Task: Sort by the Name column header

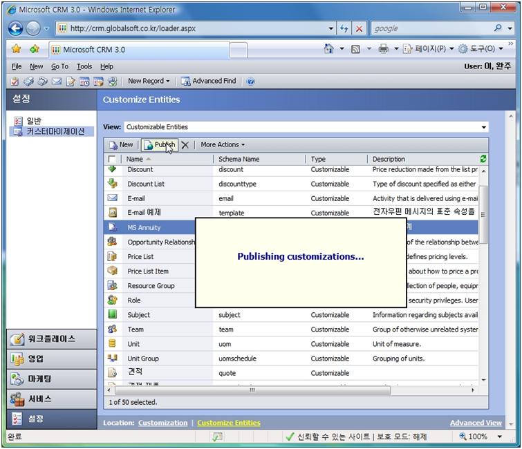Action: point(135,160)
